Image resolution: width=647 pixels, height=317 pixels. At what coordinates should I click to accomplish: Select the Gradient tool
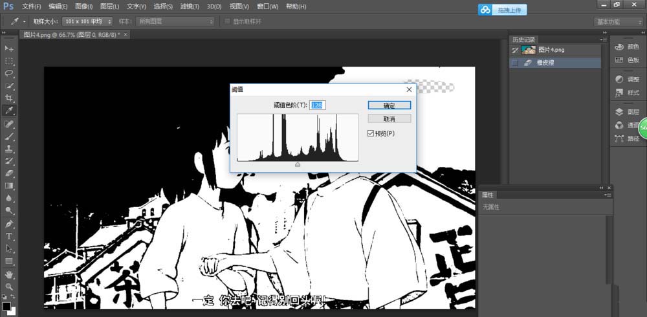click(x=9, y=186)
